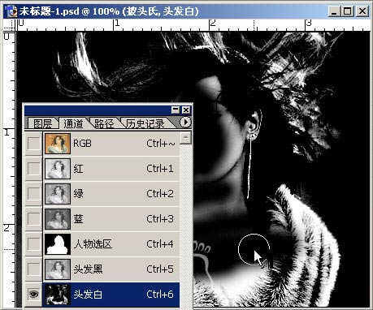Screen dimensions: 373x310
Task: Select the 头发黑 channel
Action: click(111, 269)
